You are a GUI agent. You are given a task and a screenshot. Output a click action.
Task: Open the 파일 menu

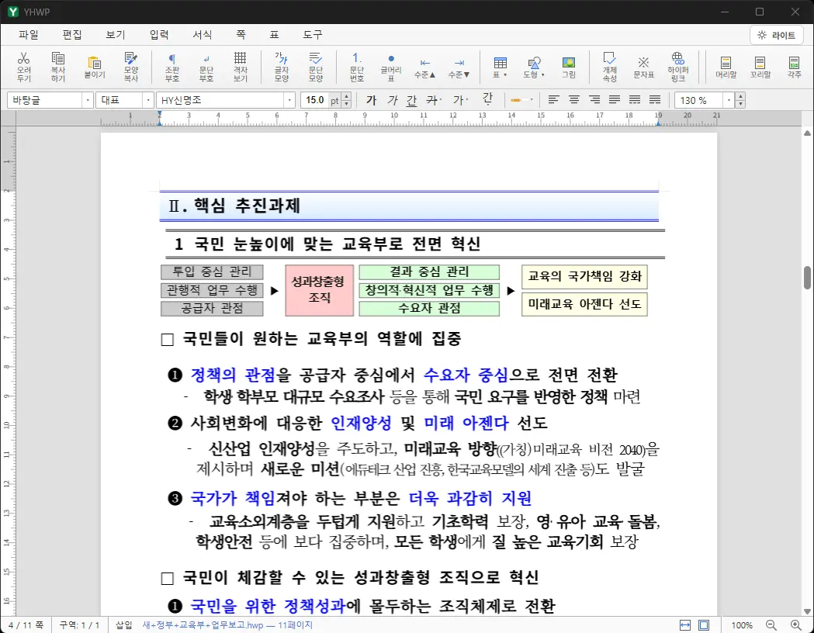point(29,35)
